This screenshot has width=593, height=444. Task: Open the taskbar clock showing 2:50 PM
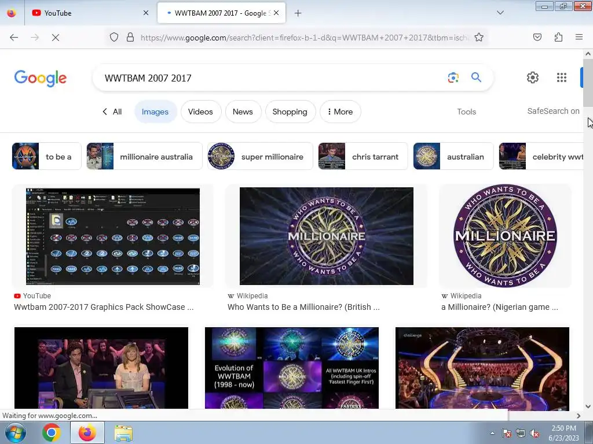(564, 433)
